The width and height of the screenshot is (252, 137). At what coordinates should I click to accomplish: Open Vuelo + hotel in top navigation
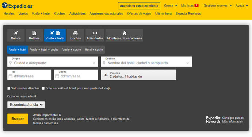coord(41,13)
